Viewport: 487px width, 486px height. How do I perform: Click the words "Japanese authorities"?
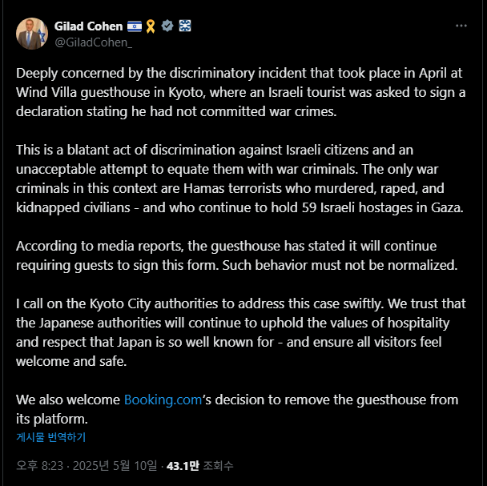coord(107,322)
